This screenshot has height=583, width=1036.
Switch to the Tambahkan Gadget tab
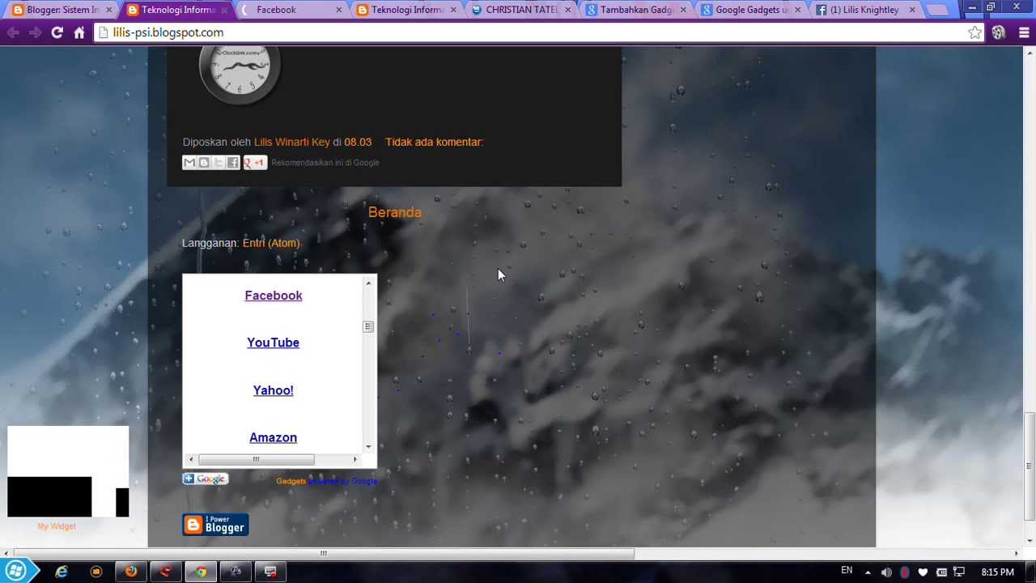point(637,10)
